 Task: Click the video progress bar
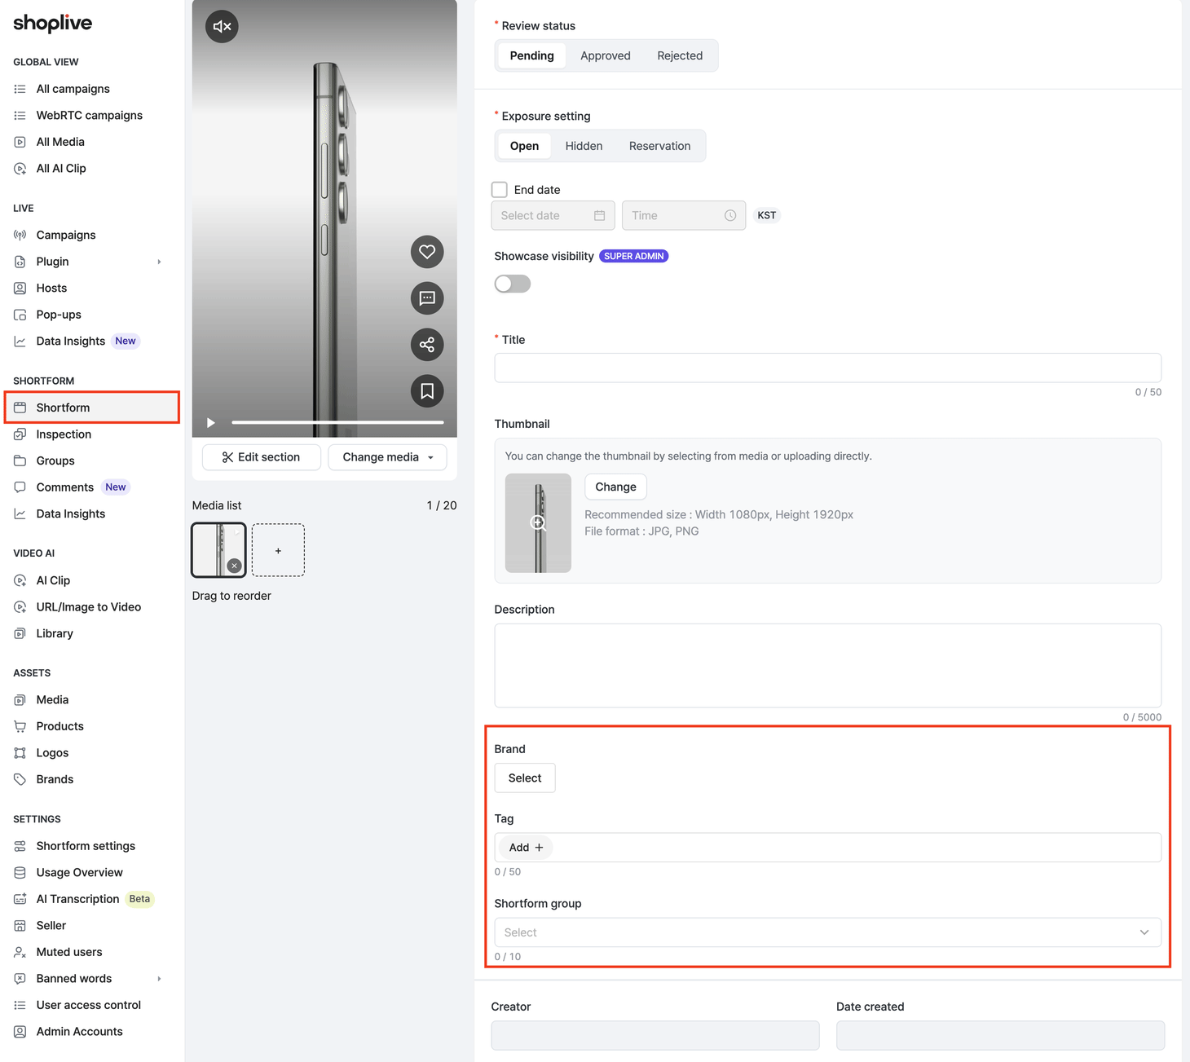click(x=337, y=422)
